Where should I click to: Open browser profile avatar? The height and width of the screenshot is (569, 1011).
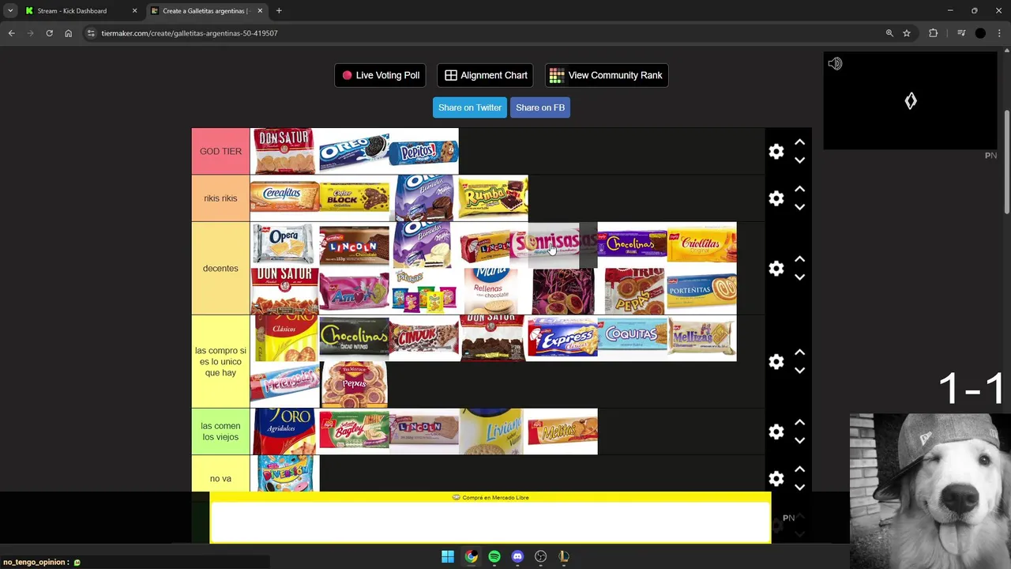(980, 33)
